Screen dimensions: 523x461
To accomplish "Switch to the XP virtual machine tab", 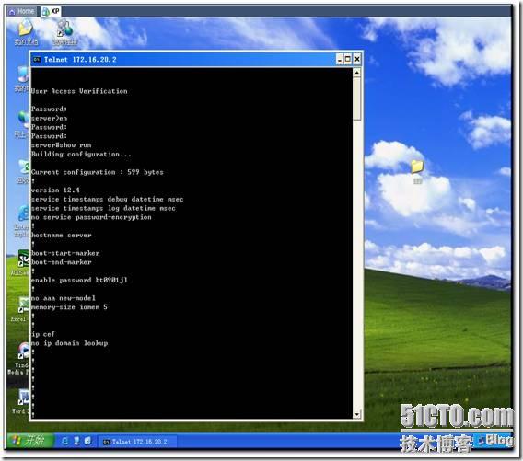I will click(x=51, y=11).
